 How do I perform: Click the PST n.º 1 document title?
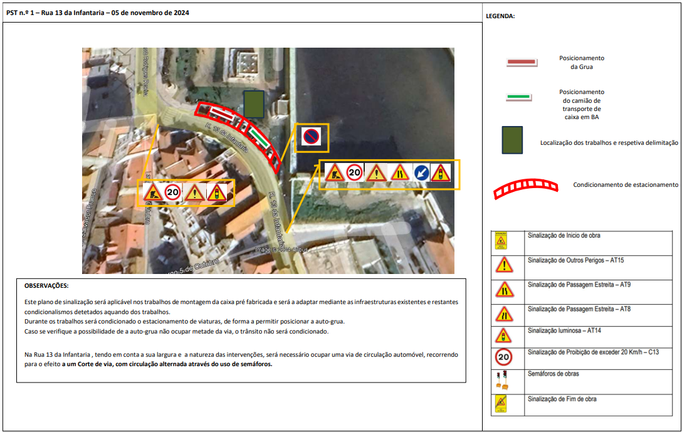(x=97, y=13)
